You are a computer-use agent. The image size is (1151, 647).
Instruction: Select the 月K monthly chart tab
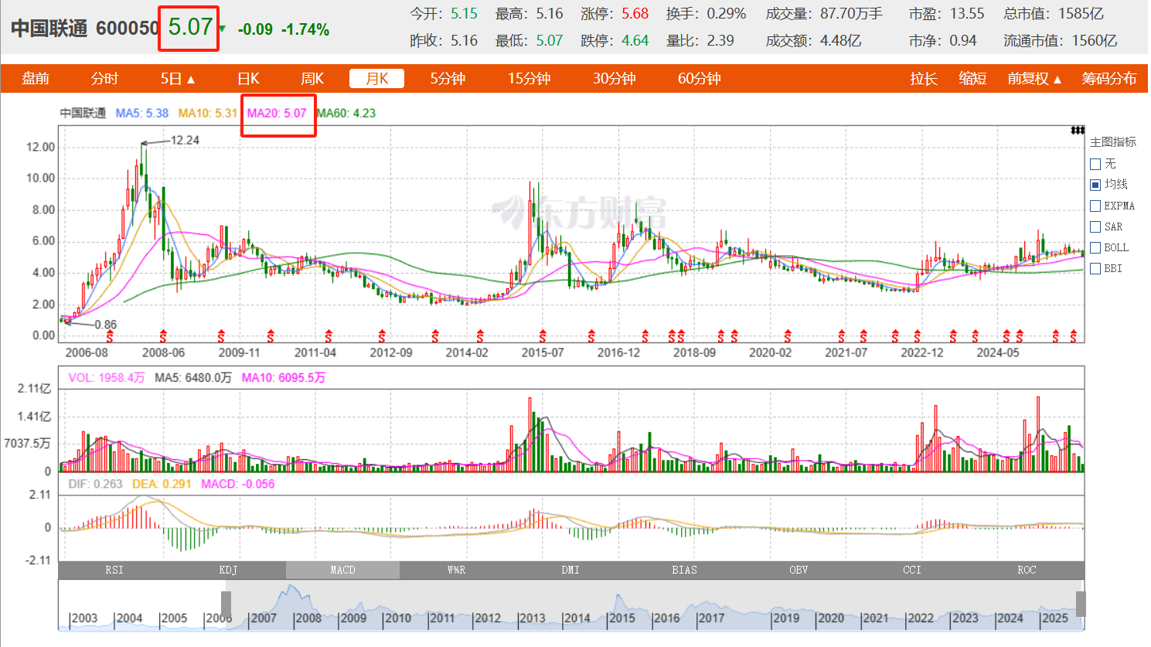376,79
